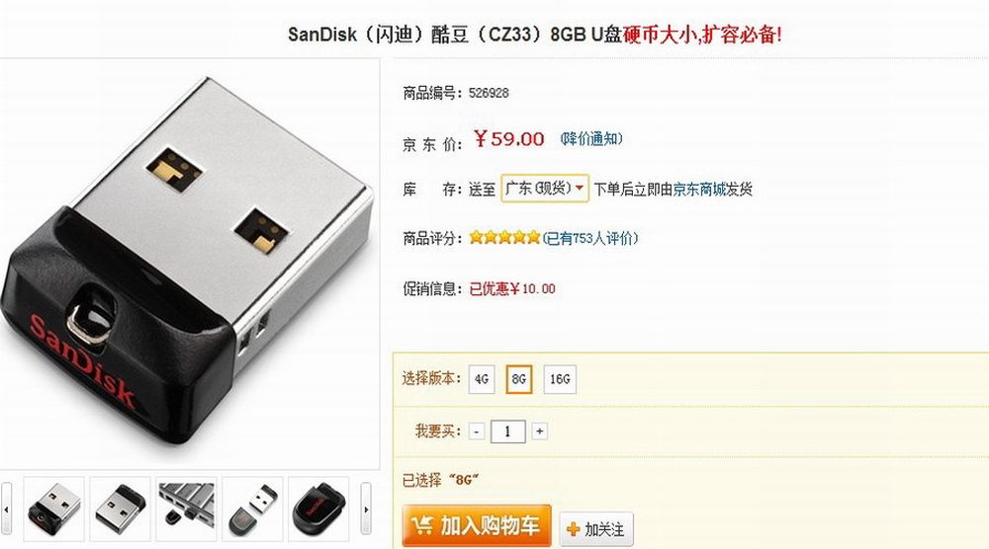Open the 已有753人评价 reviews link

click(590, 238)
